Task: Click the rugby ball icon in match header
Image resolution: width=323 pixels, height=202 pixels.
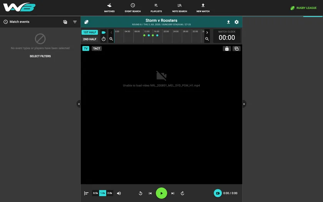Action: click(86, 22)
